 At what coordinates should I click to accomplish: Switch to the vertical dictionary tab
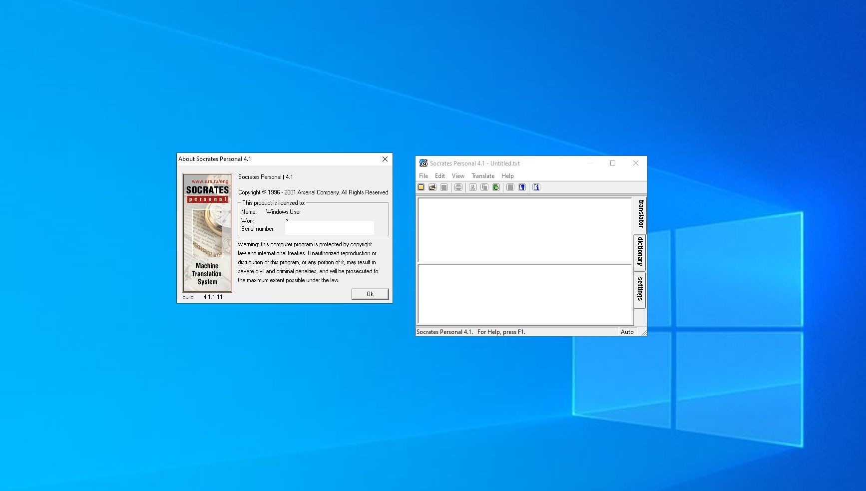coord(640,252)
